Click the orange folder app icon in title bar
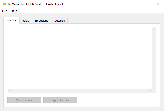The height and width of the screenshot is (111, 164). pos(4,4)
